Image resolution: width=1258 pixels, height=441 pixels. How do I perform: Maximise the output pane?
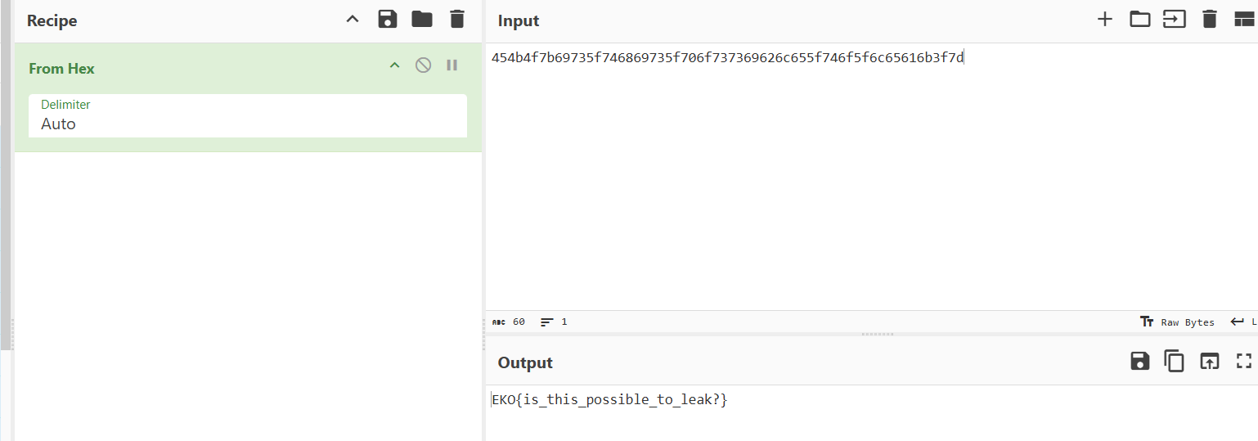[1244, 361]
